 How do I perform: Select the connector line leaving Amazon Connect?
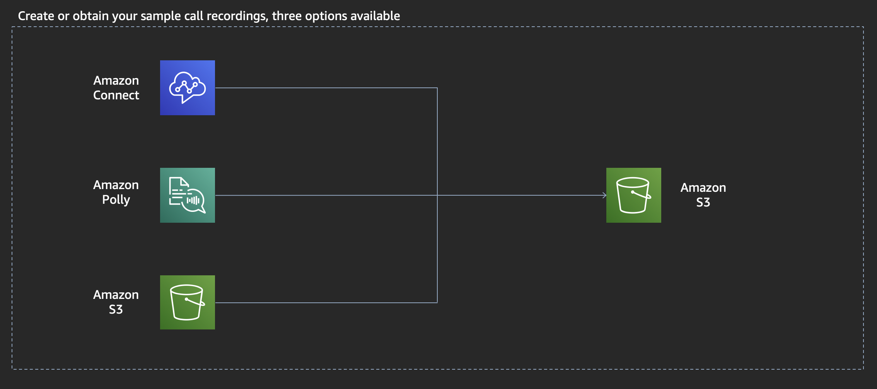[x=325, y=88]
